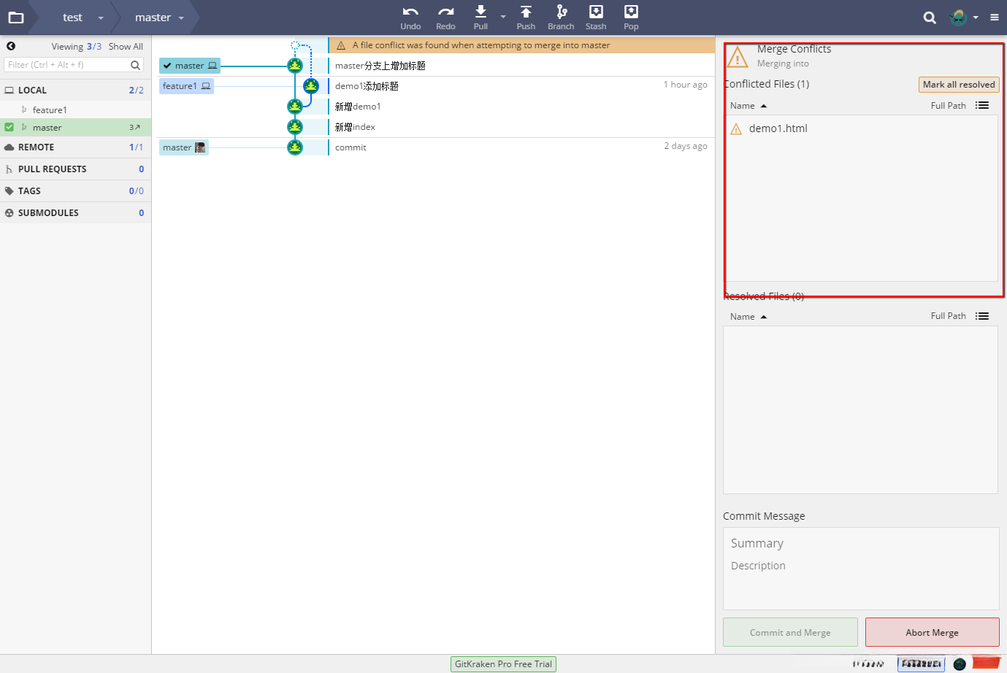Select the commit node for 'demo1添加标题'
This screenshot has height=673, width=1007.
(311, 86)
